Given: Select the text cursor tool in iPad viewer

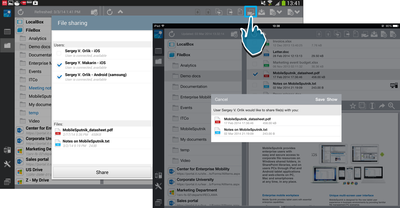Looking at the screenshot, I should [x=372, y=106].
